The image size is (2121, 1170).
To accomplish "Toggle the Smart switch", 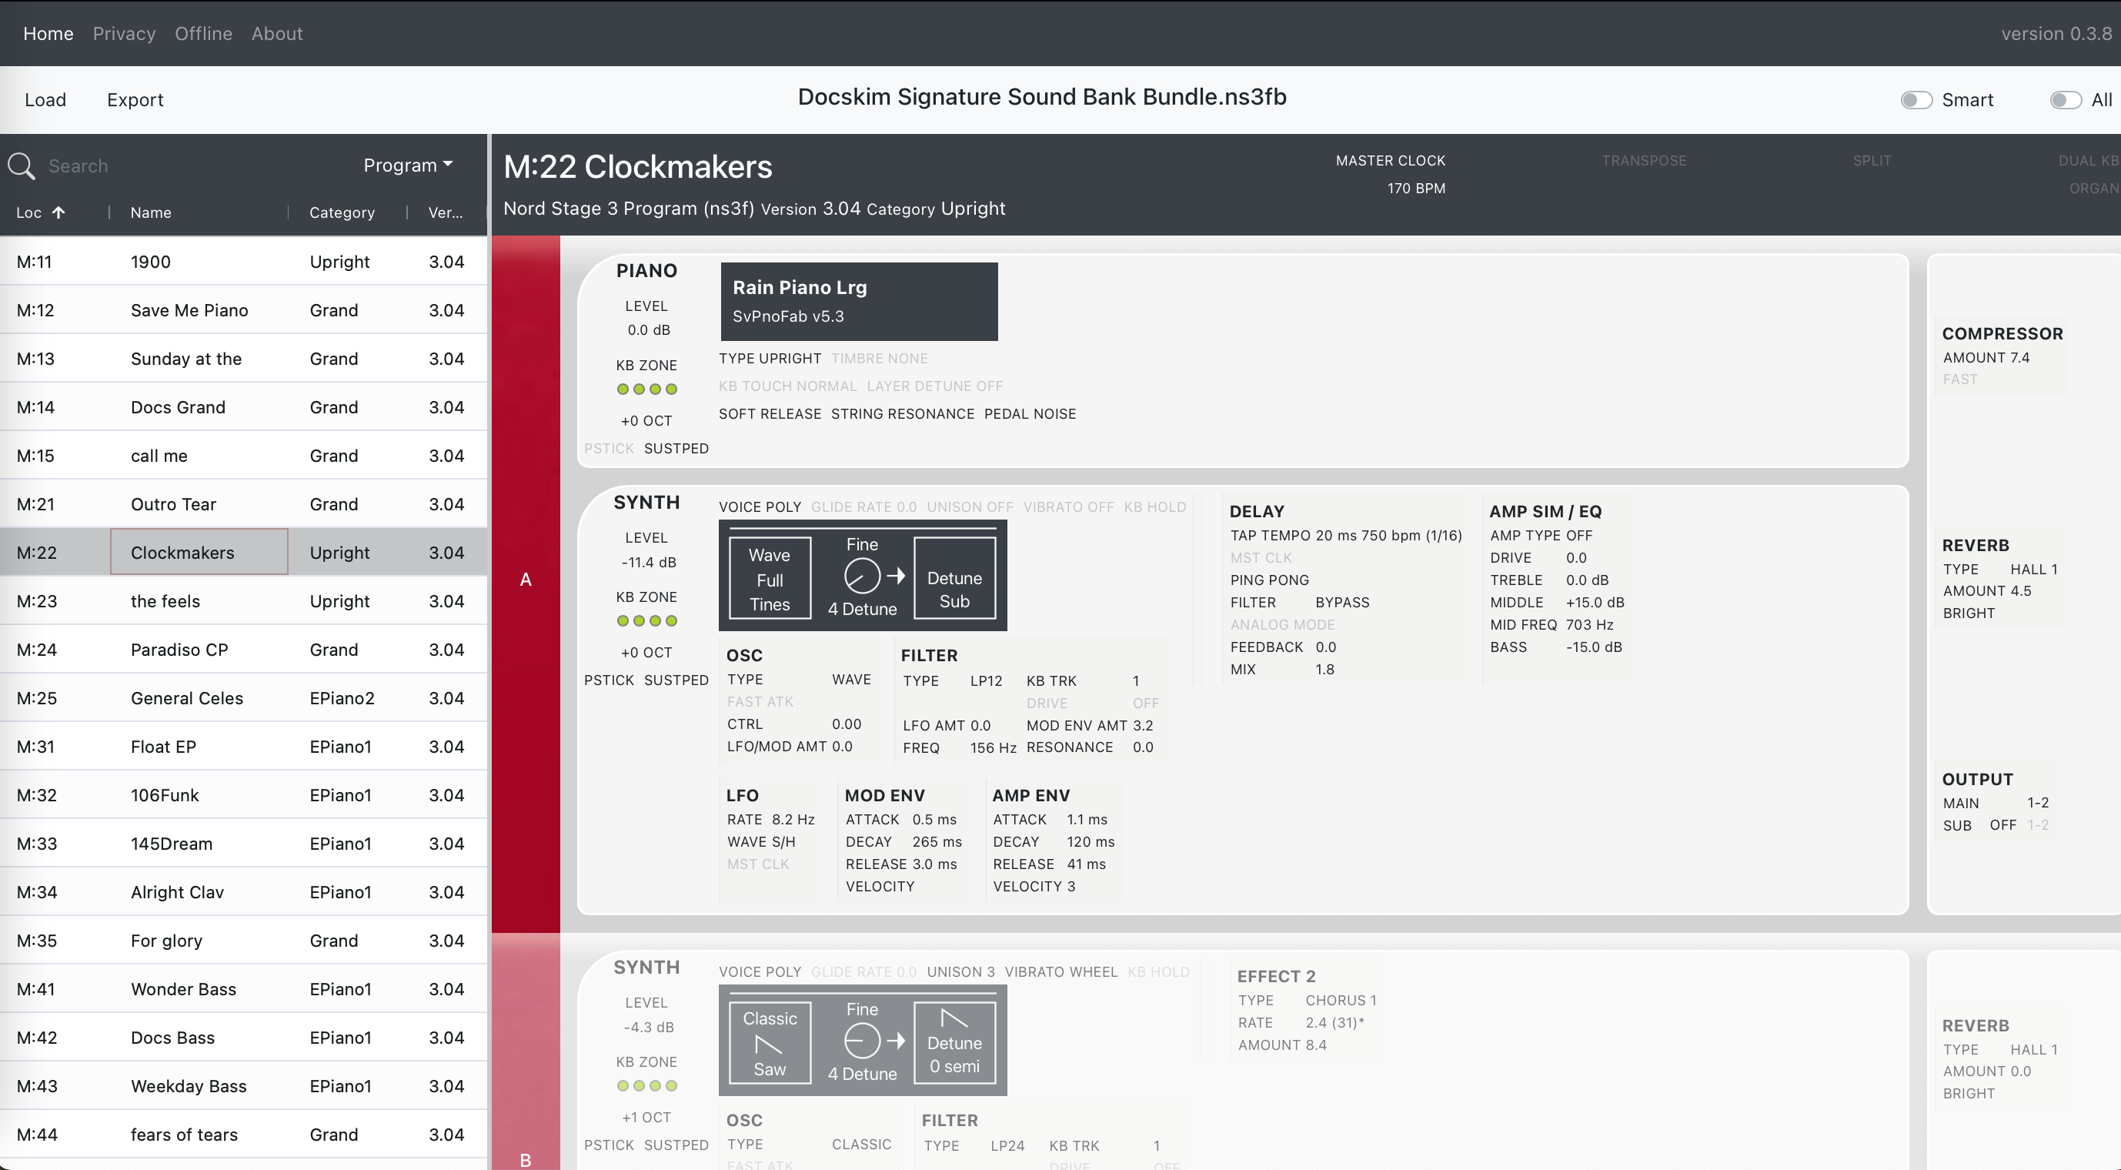I will pos(1916,99).
